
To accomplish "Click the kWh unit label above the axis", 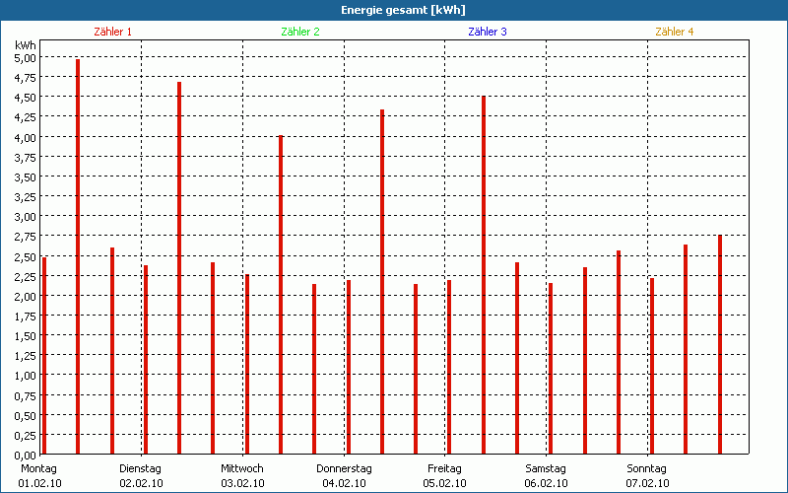I will (x=26, y=45).
